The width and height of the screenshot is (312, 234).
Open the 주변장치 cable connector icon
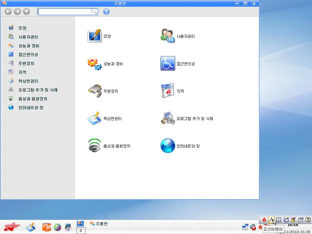pos(94,91)
